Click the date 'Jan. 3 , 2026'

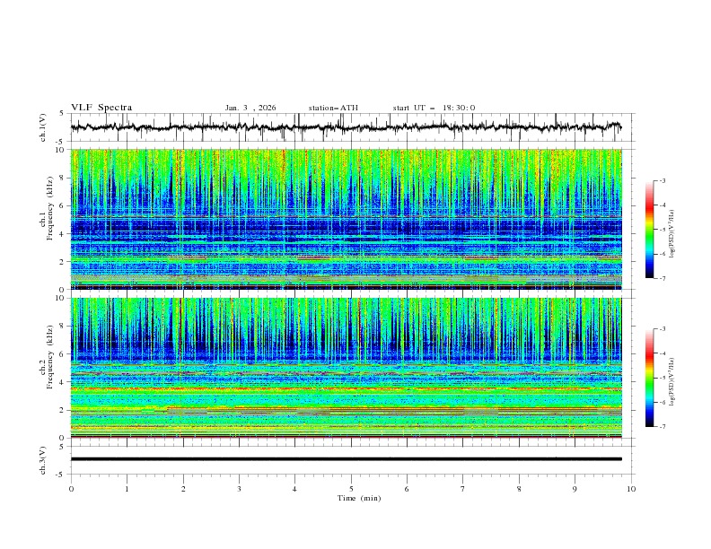250,108
